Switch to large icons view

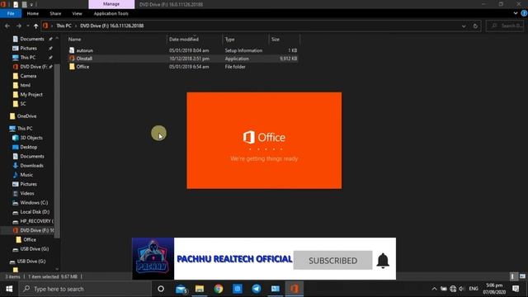click(522, 276)
